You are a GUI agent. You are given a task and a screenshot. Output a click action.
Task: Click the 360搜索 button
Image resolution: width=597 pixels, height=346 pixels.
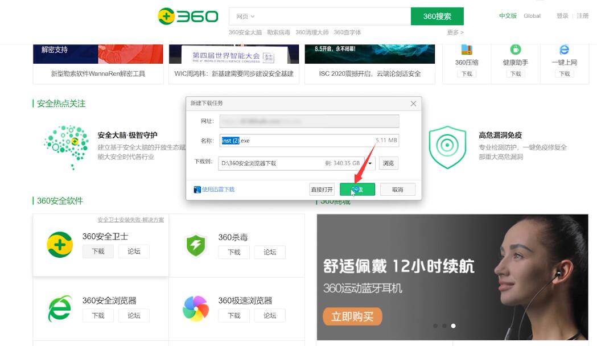(x=437, y=17)
